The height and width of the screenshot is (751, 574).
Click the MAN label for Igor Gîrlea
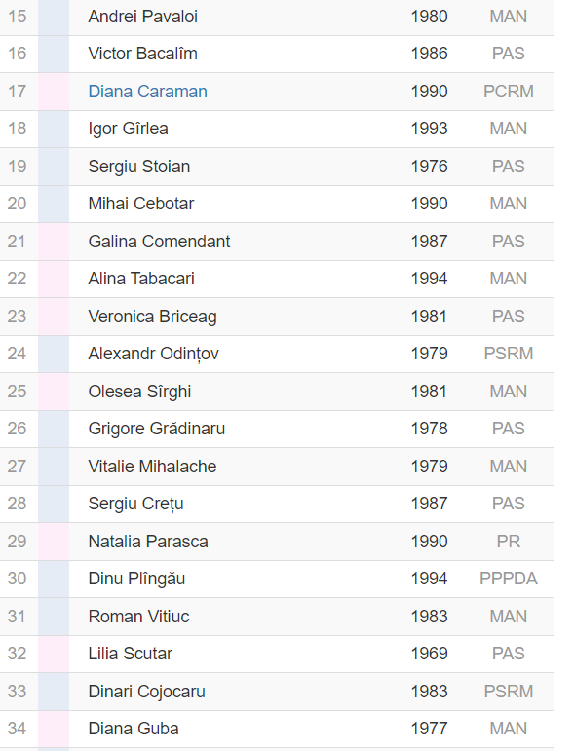pyautogui.click(x=509, y=129)
